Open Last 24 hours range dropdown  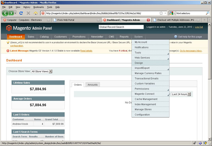coord(181,94)
